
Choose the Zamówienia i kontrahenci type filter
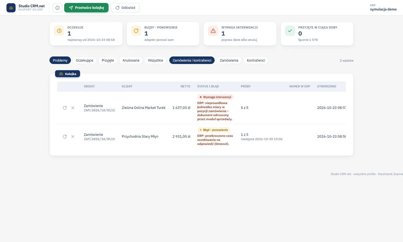[192, 60]
